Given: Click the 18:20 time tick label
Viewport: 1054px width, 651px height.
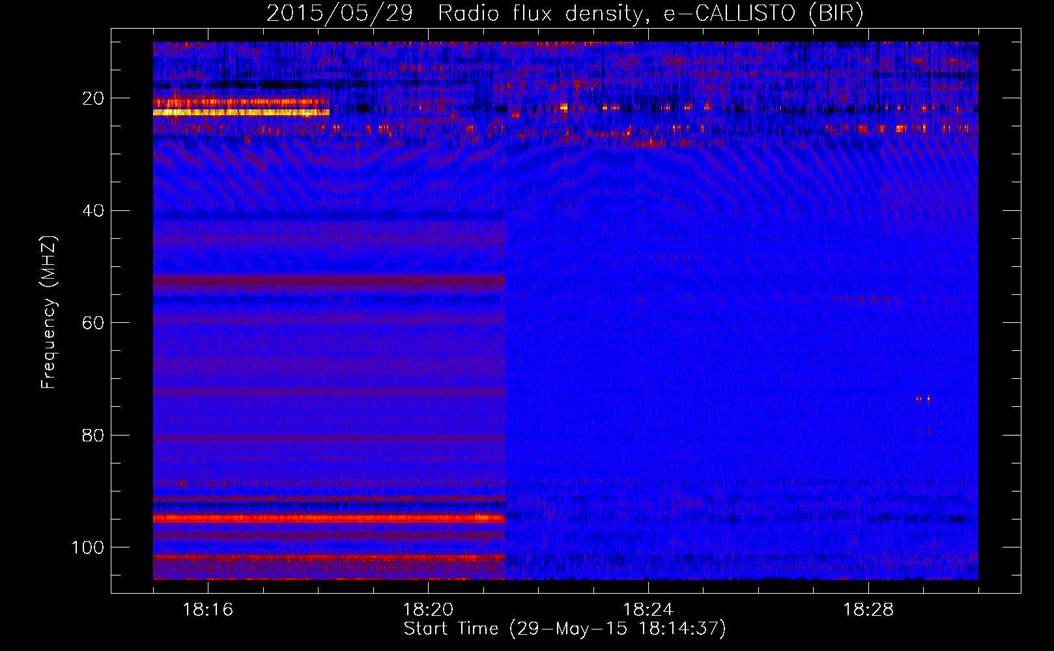Looking at the screenshot, I should (x=428, y=610).
